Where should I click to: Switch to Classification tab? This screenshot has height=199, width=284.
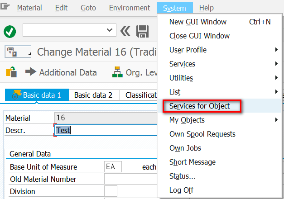click(x=139, y=95)
